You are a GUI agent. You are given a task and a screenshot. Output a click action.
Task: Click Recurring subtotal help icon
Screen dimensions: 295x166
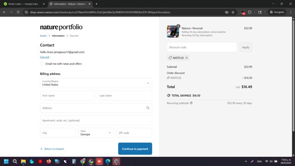click(x=191, y=103)
